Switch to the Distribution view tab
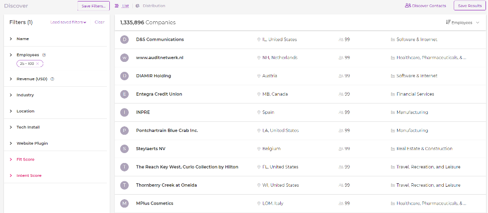 [x=154, y=6]
